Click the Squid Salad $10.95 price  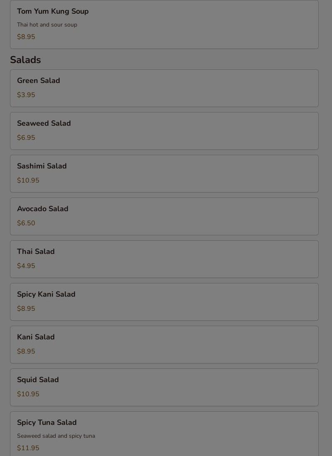[28, 394]
